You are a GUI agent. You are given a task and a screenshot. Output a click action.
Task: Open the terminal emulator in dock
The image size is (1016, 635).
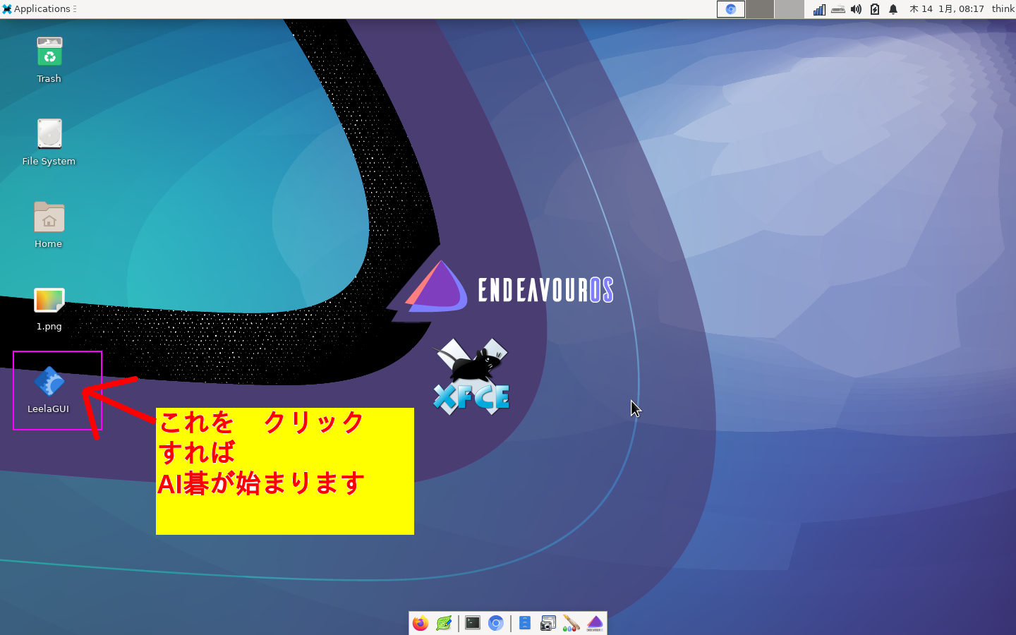473,623
